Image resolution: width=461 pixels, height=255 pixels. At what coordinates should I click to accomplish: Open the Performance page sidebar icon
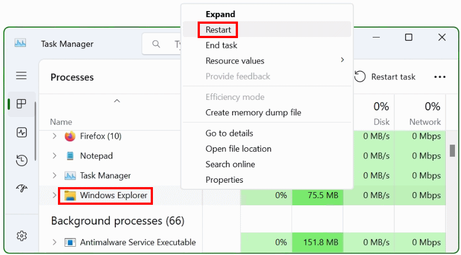pyautogui.click(x=22, y=132)
